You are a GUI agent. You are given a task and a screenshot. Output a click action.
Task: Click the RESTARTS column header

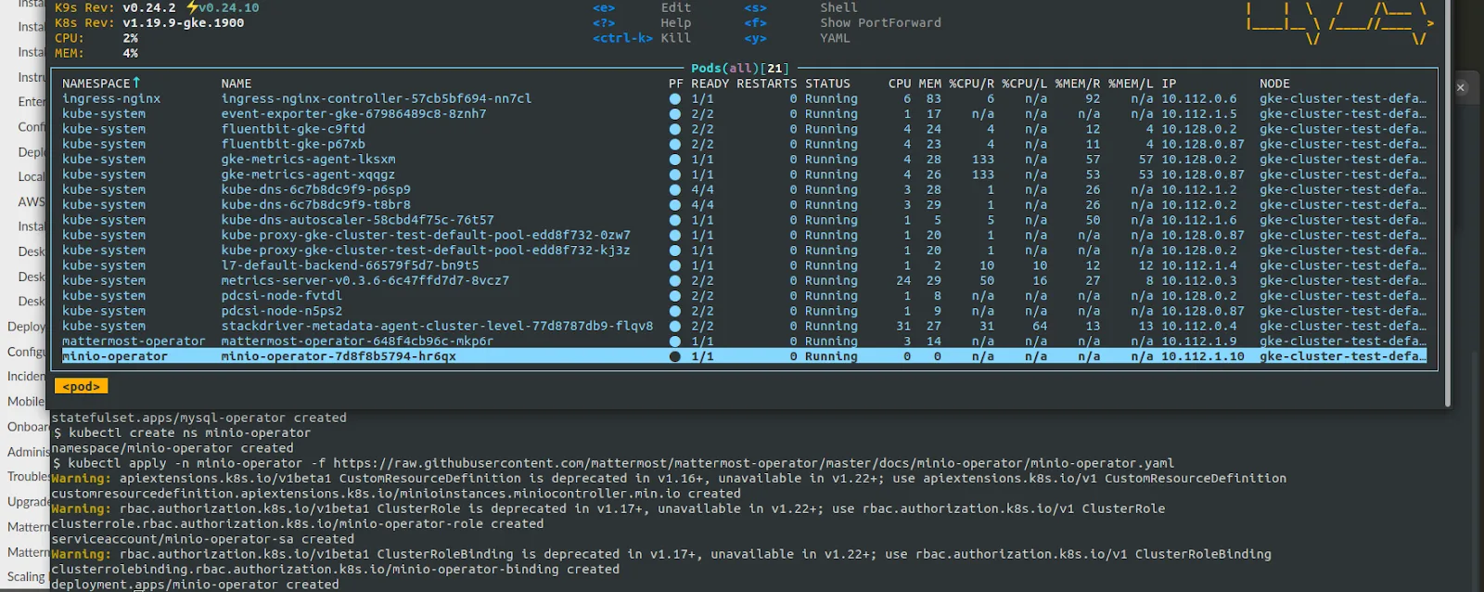(766, 84)
